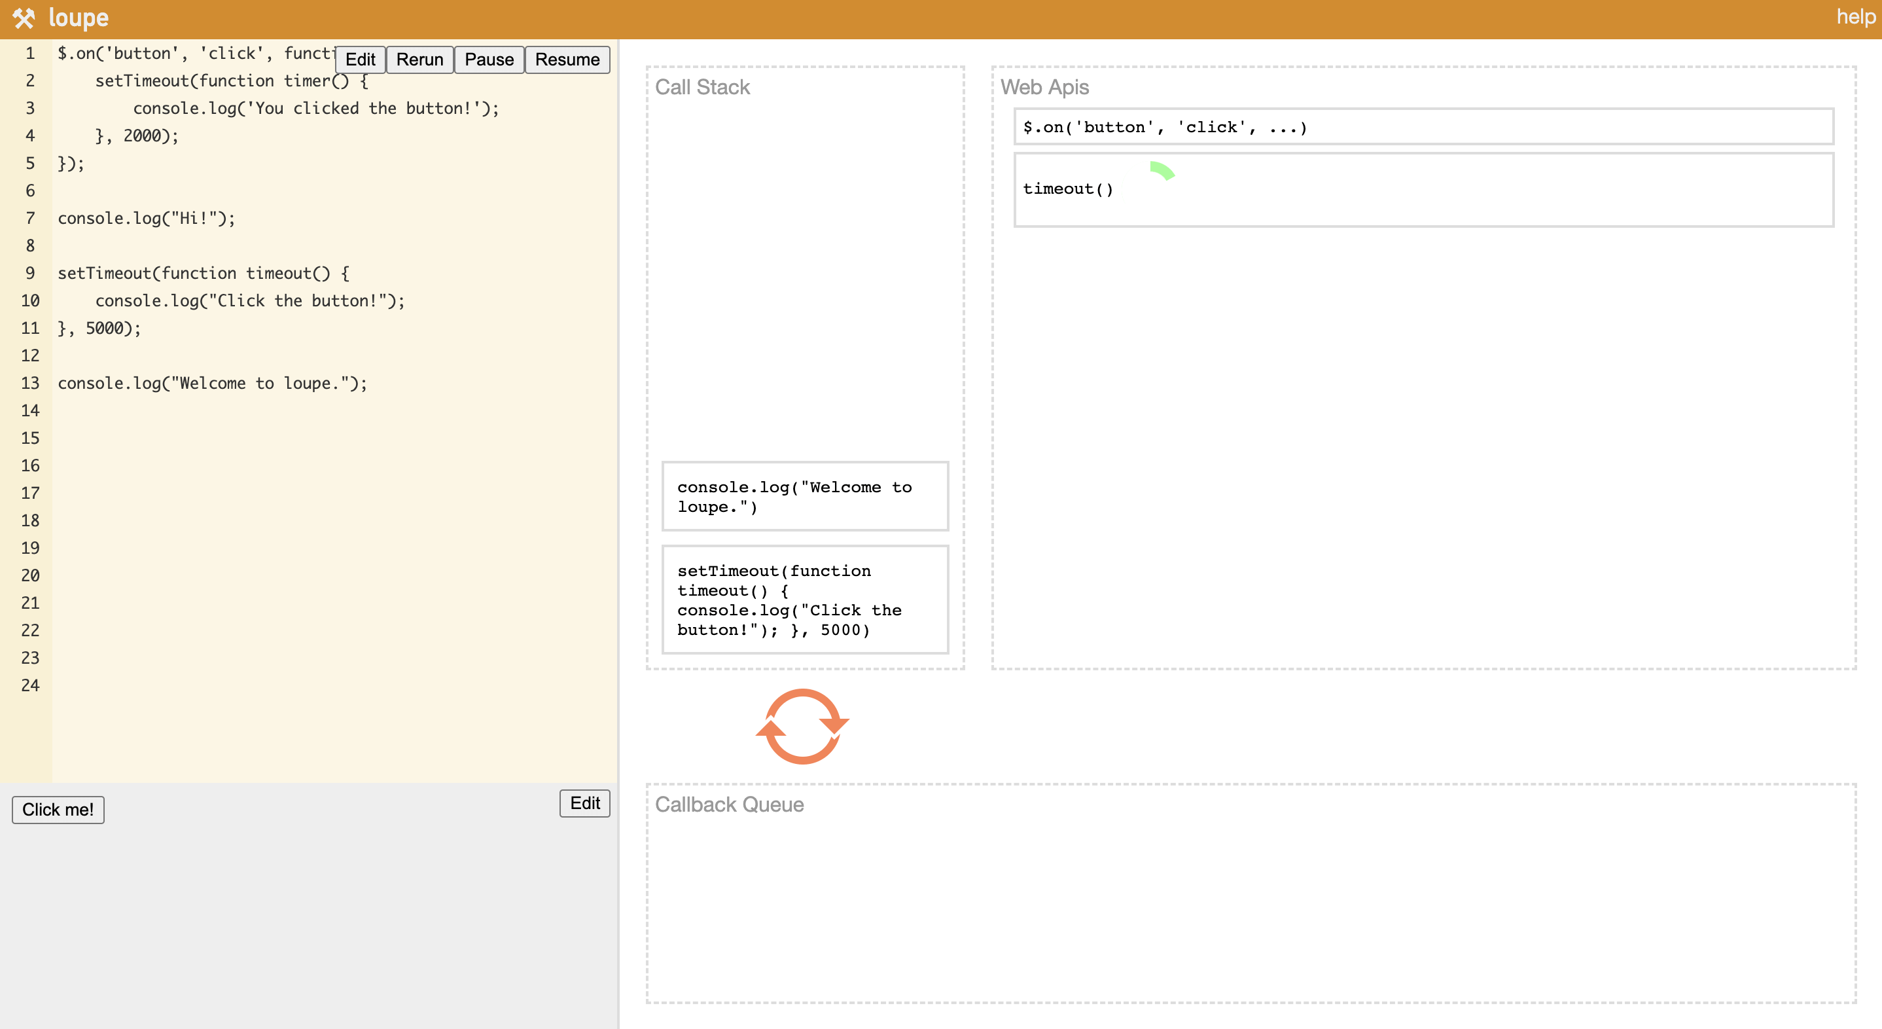Click console.log Welcome to loupe stack frame
Screen dimensions: 1882x1029
[804, 496]
